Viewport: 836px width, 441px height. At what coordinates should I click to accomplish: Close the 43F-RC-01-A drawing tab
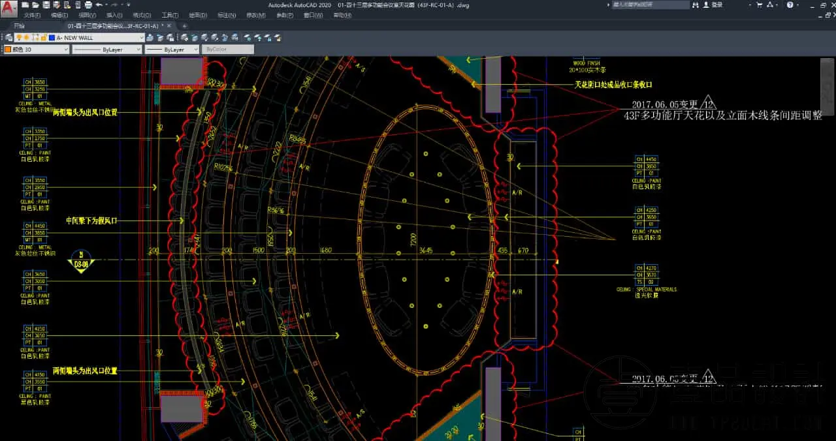(169, 26)
